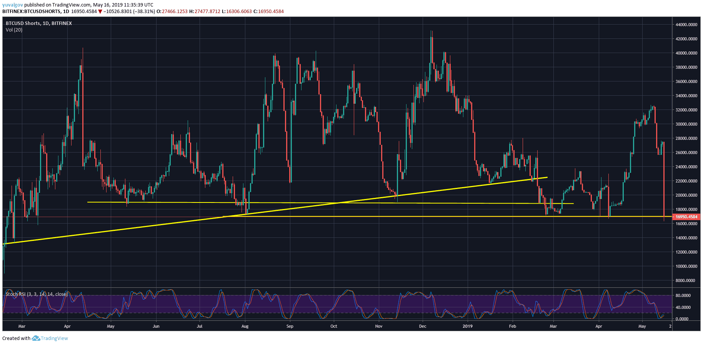Click the C:16950.4584 close value
Screen dimensions: 703x345
[x=269, y=12]
